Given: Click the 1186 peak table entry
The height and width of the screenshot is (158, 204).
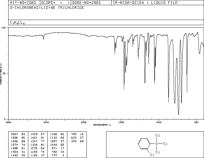Looking at the screenshot, I should point(37,155).
